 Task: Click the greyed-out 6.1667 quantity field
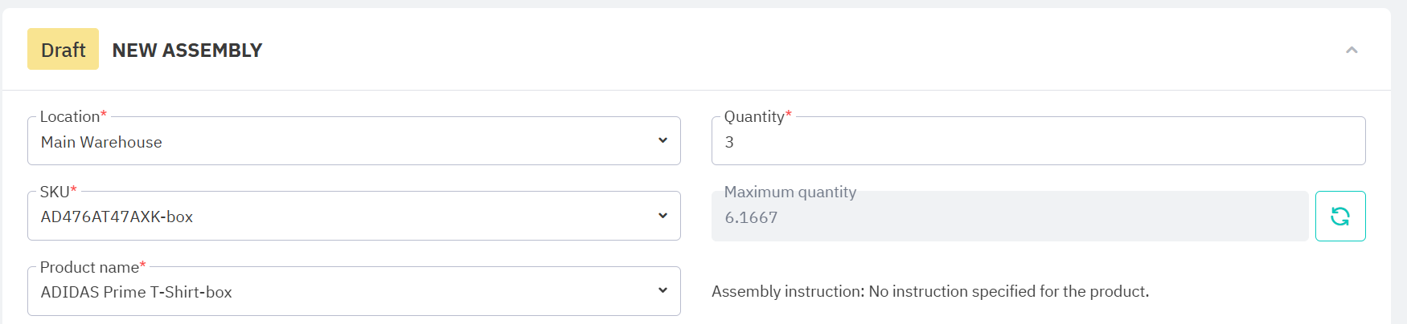coord(1009,217)
